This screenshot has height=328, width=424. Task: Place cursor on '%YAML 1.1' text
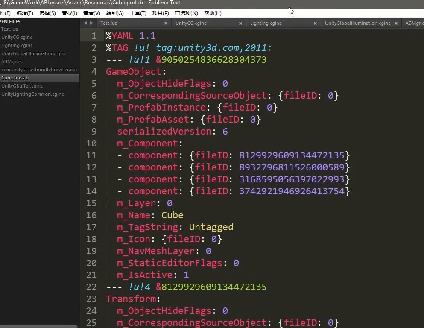131,36
